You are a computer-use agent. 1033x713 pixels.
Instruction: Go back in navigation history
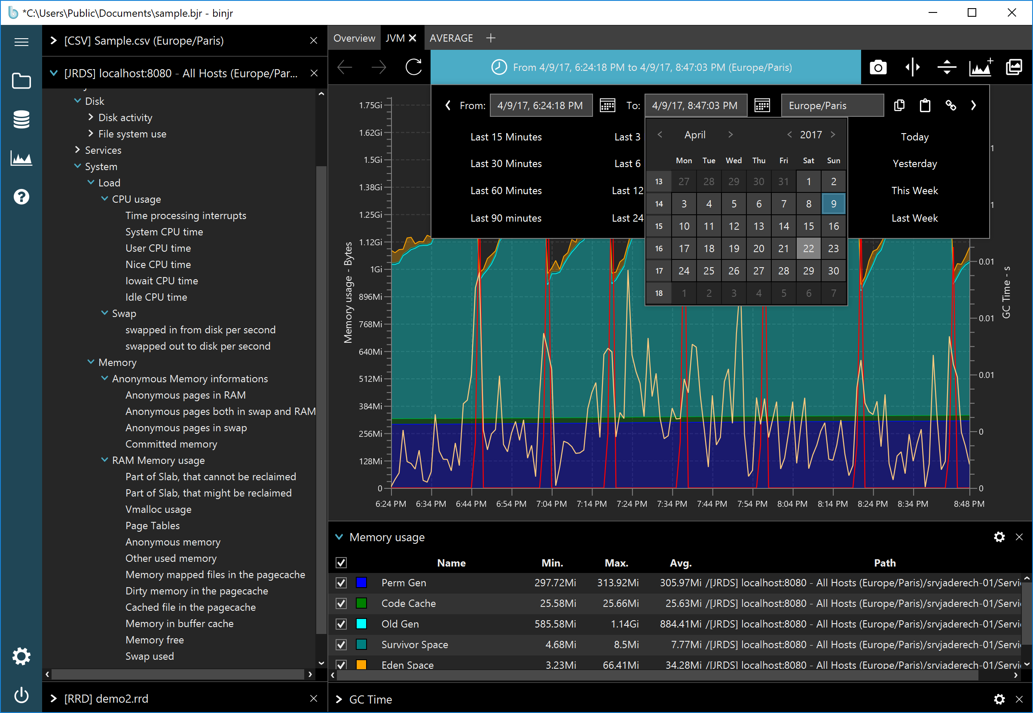tap(345, 67)
